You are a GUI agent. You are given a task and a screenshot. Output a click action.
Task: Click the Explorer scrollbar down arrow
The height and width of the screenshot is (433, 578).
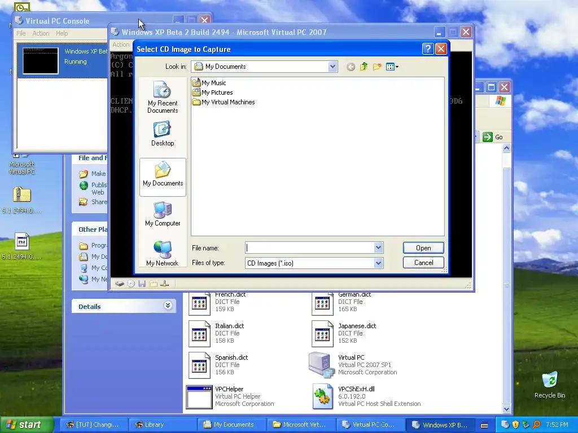(506, 409)
